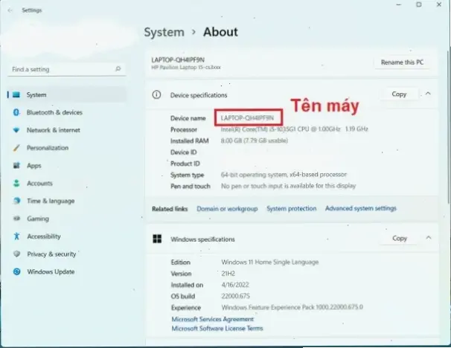Viewport: 451px width, 348px height.
Task: Click the Gaming controller icon
Action: coord(16,219)
